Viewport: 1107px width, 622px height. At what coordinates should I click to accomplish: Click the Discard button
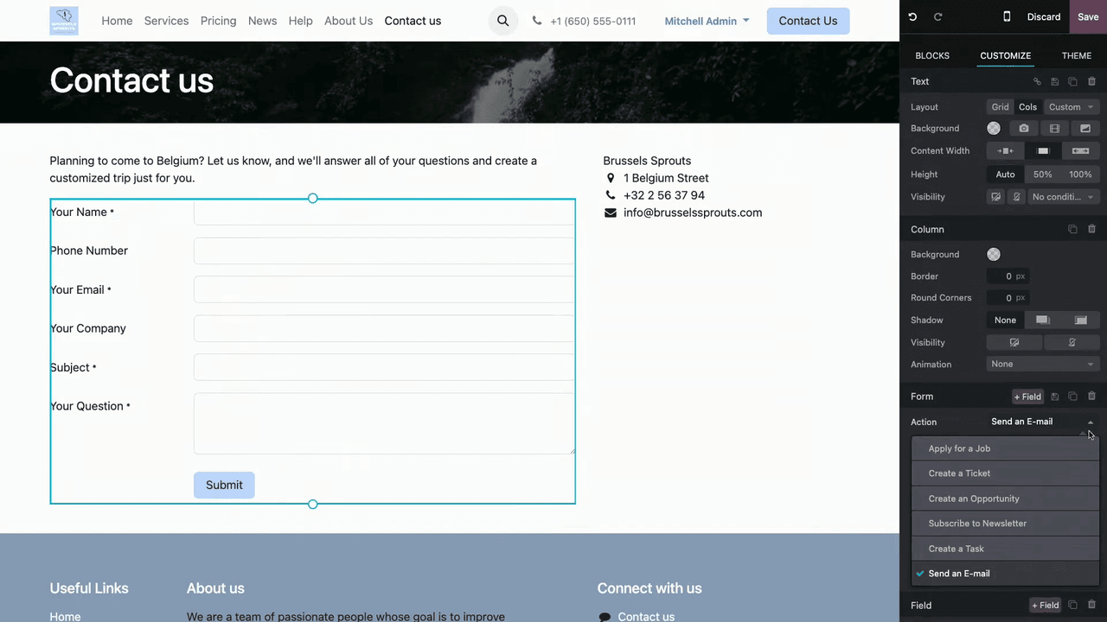pos(1043,17)
